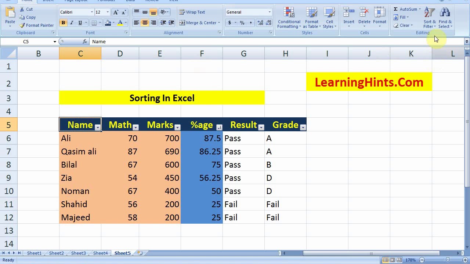This screenshot has width=470, height=264.
Task: Open Font dialog launcher
Action: click(x=126, y=33)
